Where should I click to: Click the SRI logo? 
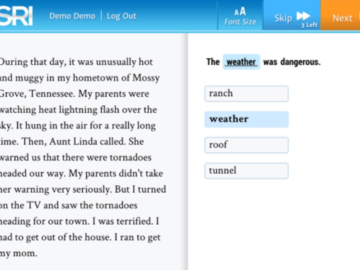tap(16, 17)
